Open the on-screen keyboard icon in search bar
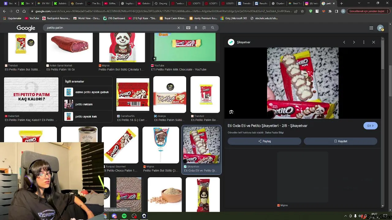 pyautogui.click(x=188, y=28)
